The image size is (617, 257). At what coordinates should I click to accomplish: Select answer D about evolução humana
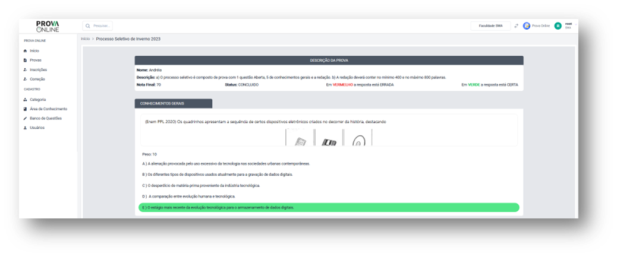(x=189, y=196)
